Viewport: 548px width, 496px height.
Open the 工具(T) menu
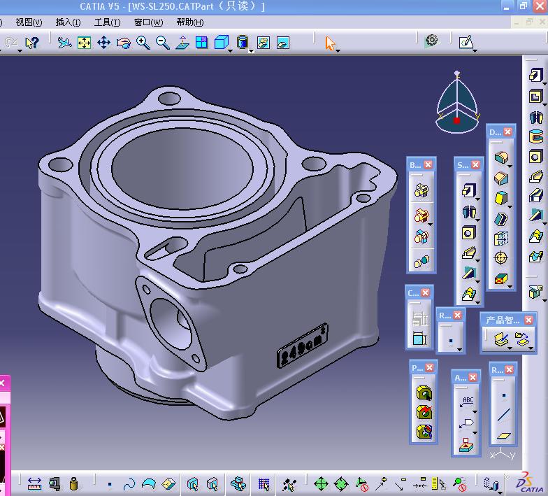pos(108,22)
